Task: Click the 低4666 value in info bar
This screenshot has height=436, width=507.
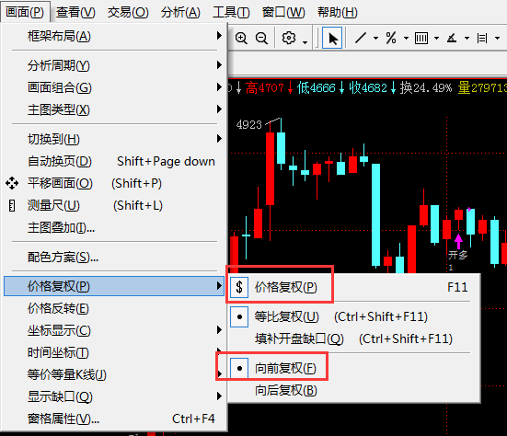Action: click(317, 87)
